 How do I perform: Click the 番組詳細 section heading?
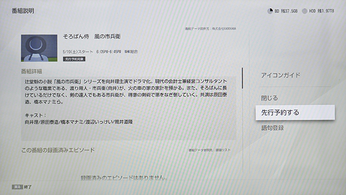point(31,71)
